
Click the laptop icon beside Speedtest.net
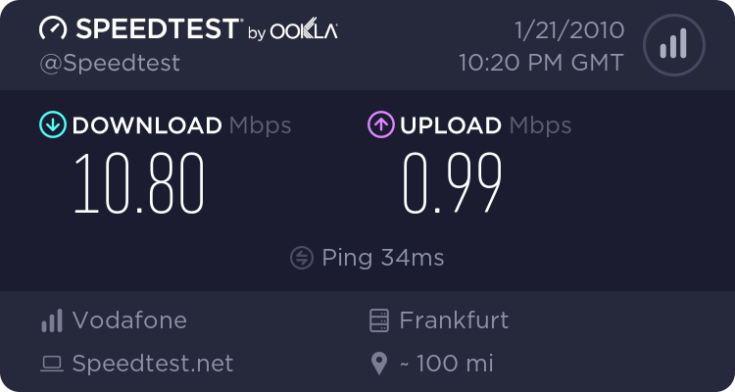pyautogui.click(x=51, y=365)
